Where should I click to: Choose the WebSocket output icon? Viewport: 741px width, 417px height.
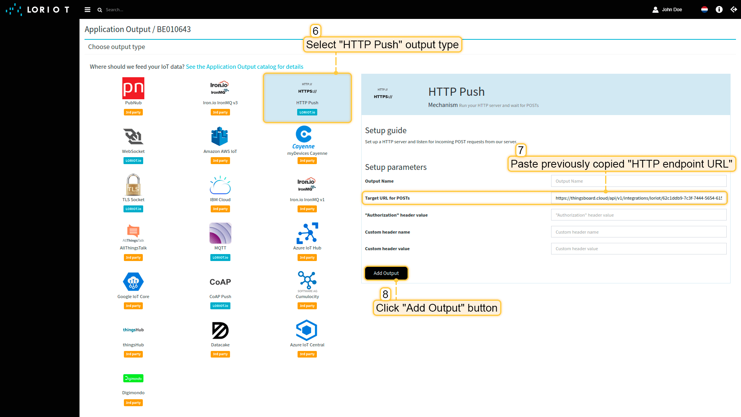pos(133,137)
